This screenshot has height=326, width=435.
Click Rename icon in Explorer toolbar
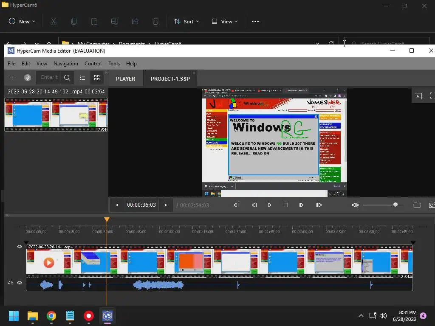coord(115,21)
